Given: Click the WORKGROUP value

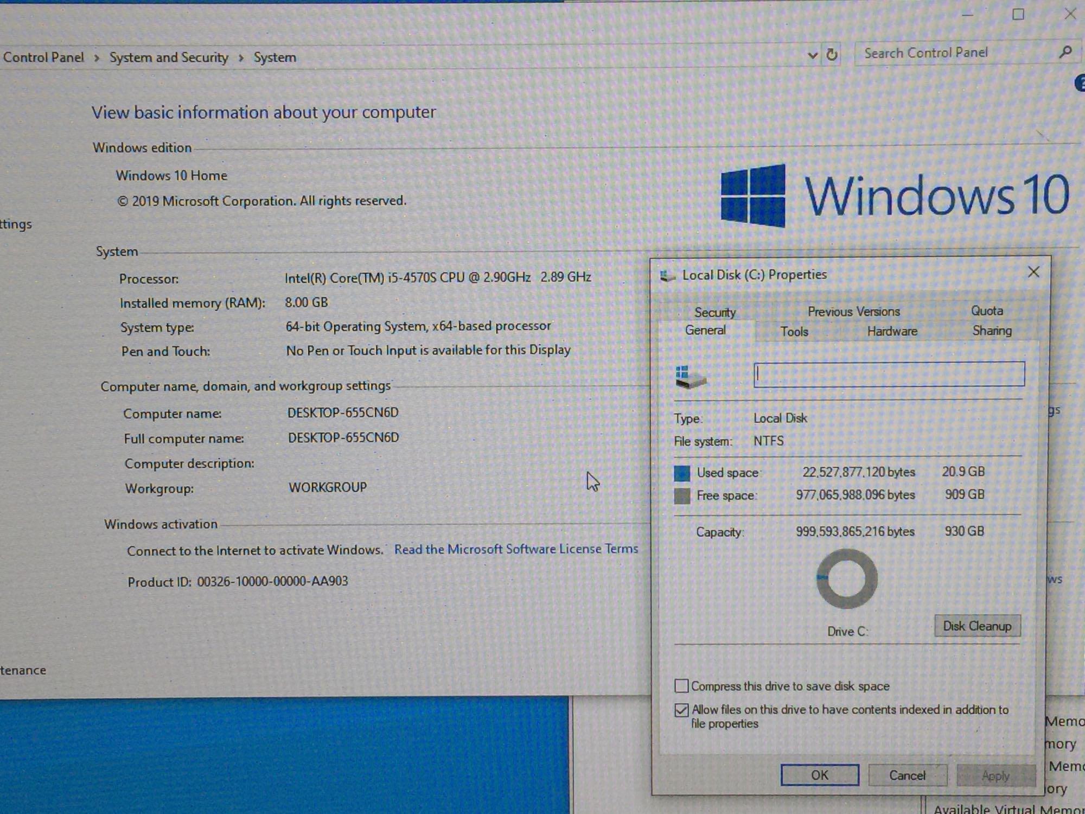Looking at the screenshot, I should [x=328, y=487].
